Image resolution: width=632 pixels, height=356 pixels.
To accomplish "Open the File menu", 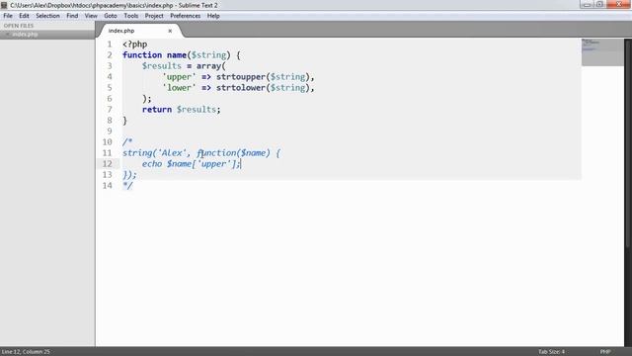I will pos(8,16).
